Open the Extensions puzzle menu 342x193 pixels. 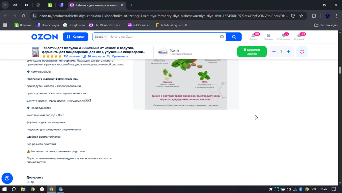pos(314,16)
